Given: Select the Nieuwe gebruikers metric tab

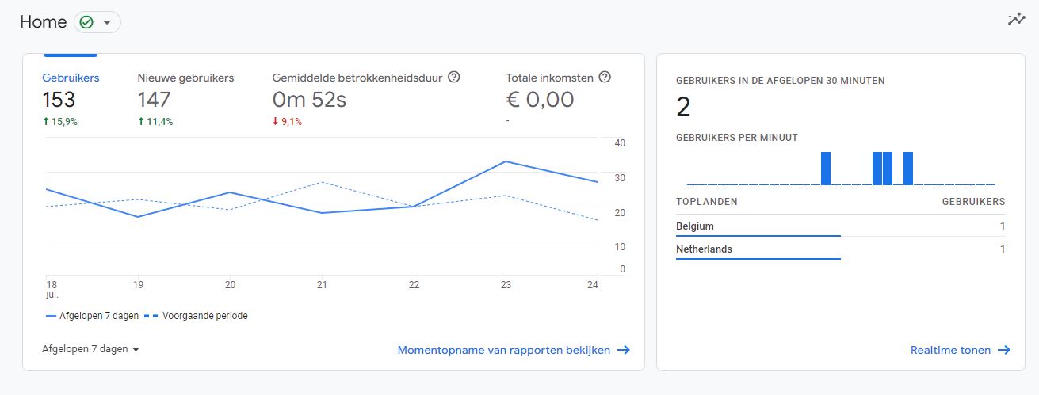Looking at the screenshot, I should pos(186,98).
